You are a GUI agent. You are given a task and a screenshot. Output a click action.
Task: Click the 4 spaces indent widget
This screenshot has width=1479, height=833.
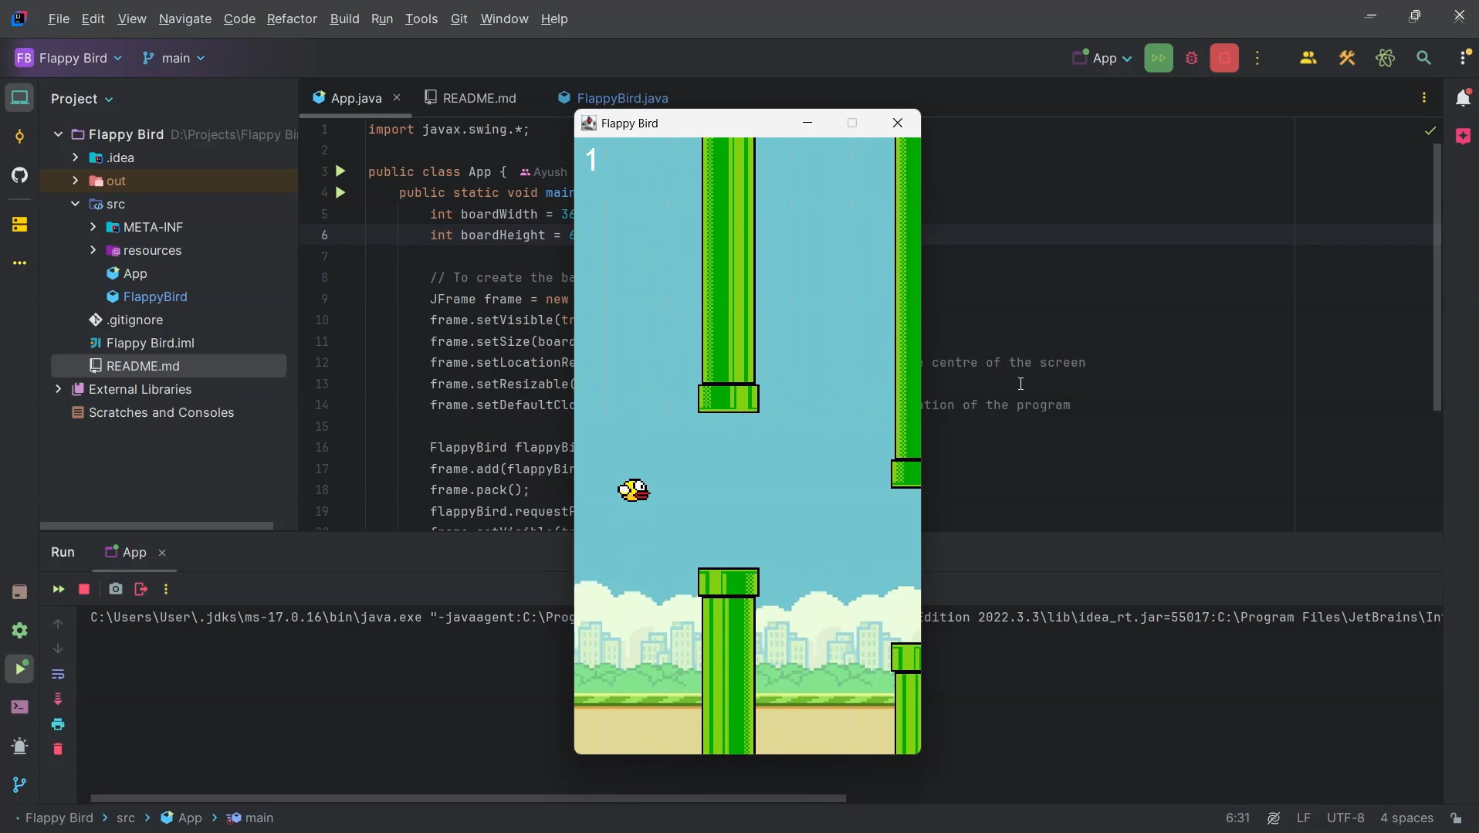[x=1406, y=818]
